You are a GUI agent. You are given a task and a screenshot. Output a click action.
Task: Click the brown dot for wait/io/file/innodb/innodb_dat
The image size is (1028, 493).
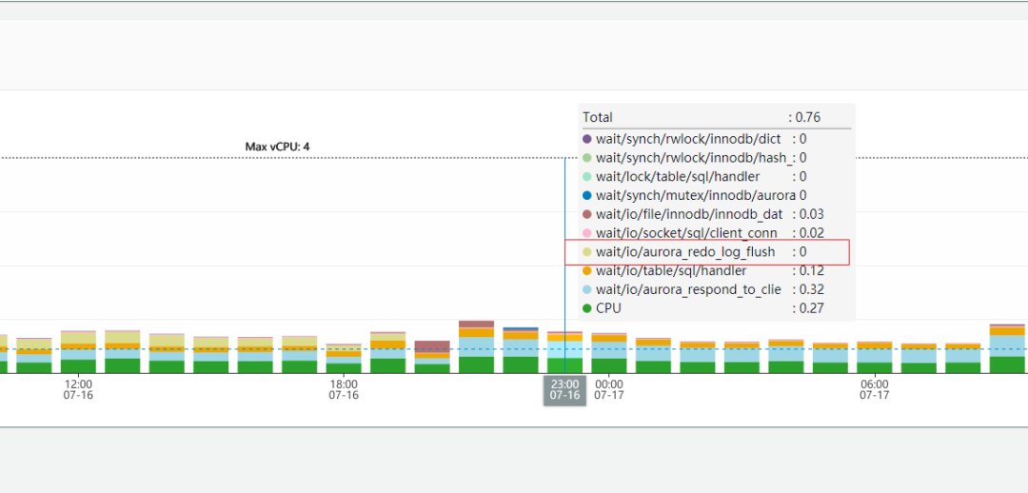point(587,214)
